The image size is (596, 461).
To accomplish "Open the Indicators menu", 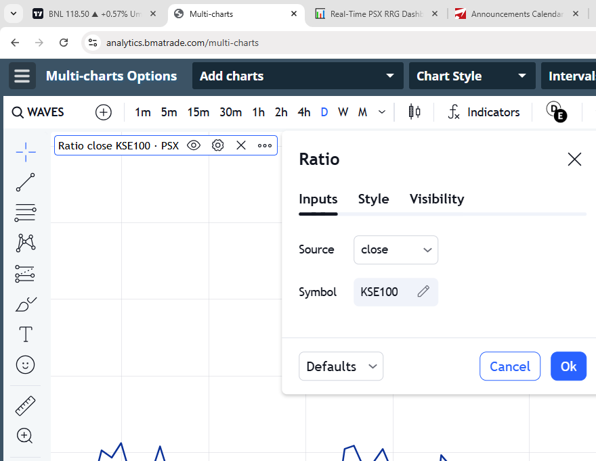I will tap(484, 112).
